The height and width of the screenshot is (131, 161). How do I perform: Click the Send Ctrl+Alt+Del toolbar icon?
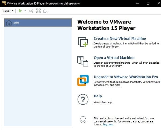pos(31,11)
